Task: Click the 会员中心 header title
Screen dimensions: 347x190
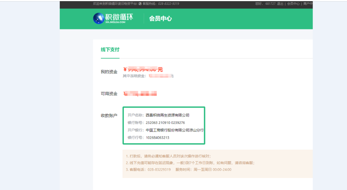Action: coord(160,19)
